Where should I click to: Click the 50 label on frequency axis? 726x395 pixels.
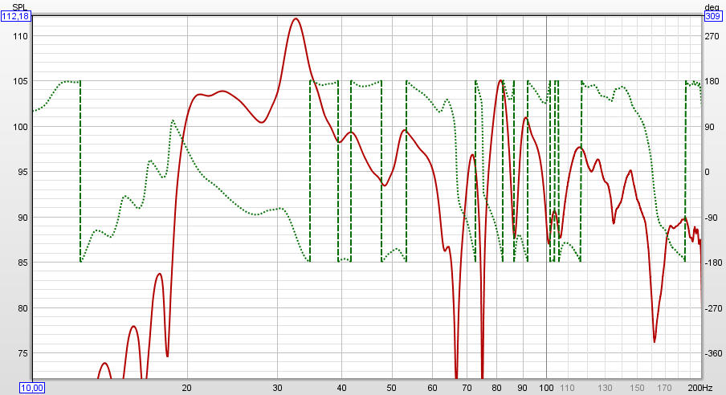coord(391,388)
